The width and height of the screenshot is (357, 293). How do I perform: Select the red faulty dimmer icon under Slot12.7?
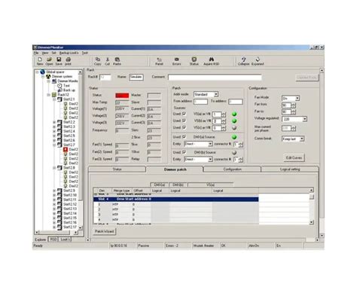coord(66,149)
